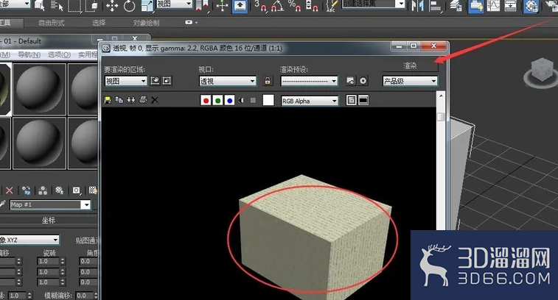This screenshot has width=558, height=300.
Task: Click the 渲染 render button
Action: [x=410, y=65]
